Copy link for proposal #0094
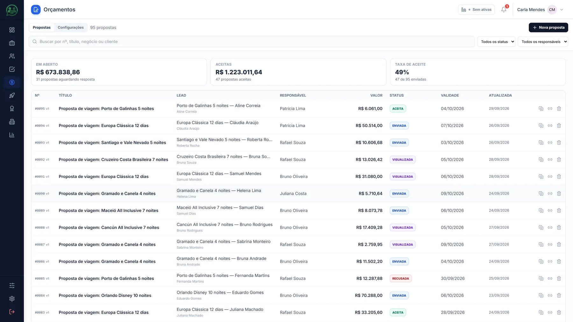Viewport: 573px width, 322px height. (x=550, y=126)
